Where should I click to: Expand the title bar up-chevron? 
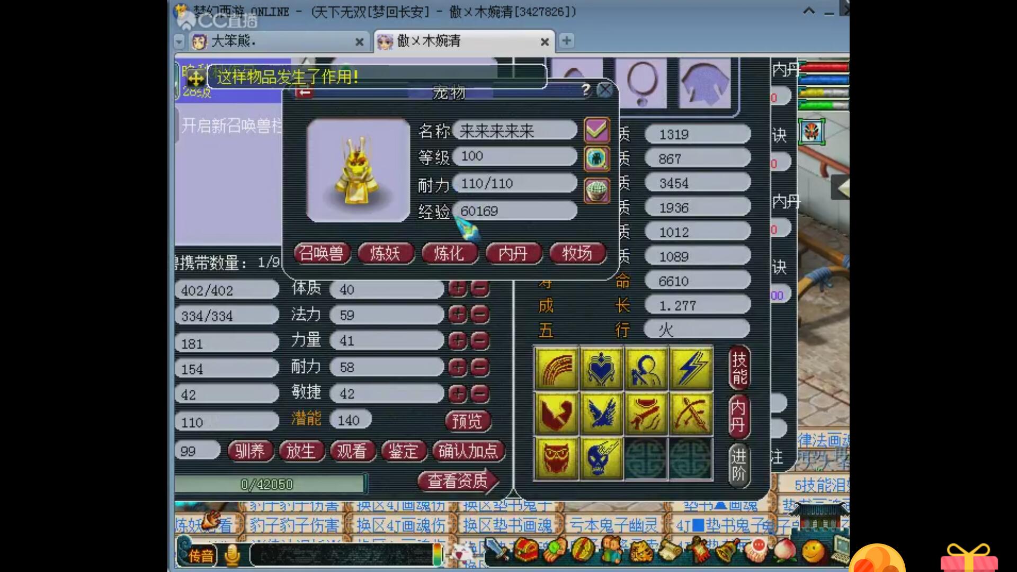point(809,11)
